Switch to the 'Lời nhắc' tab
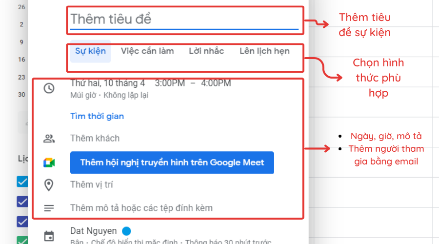The height and width of the screenshot is (244, 439). coord(206,51)
